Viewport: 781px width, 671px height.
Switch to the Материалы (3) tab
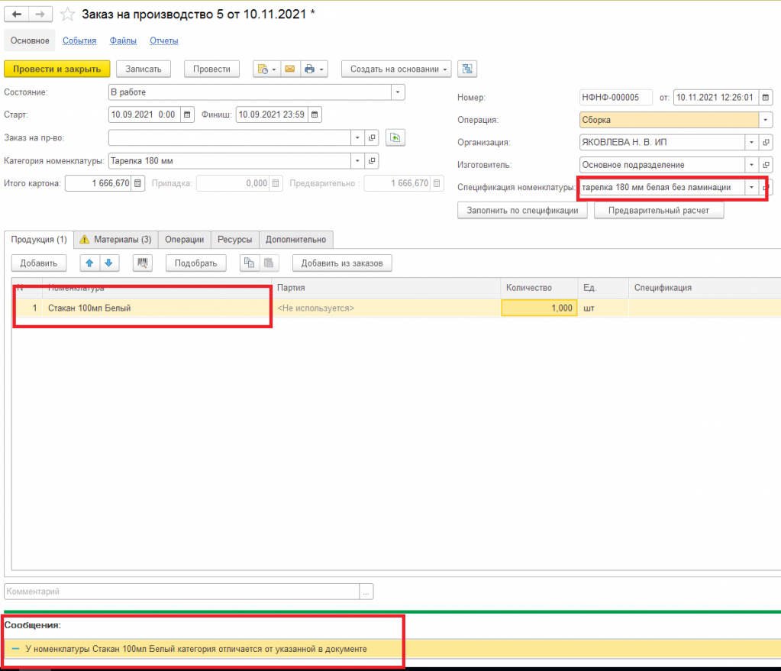tap(116, 240)
